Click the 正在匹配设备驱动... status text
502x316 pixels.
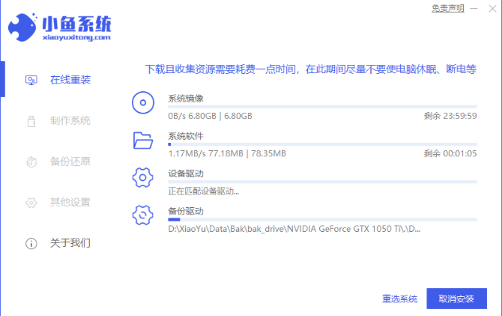pyautogui.click(x=203, y=191)
